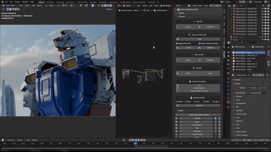Screen dimensions: 271x152
Task: Toggle Apply Texture Coordinates checkbox
Action: pos(200,43)
